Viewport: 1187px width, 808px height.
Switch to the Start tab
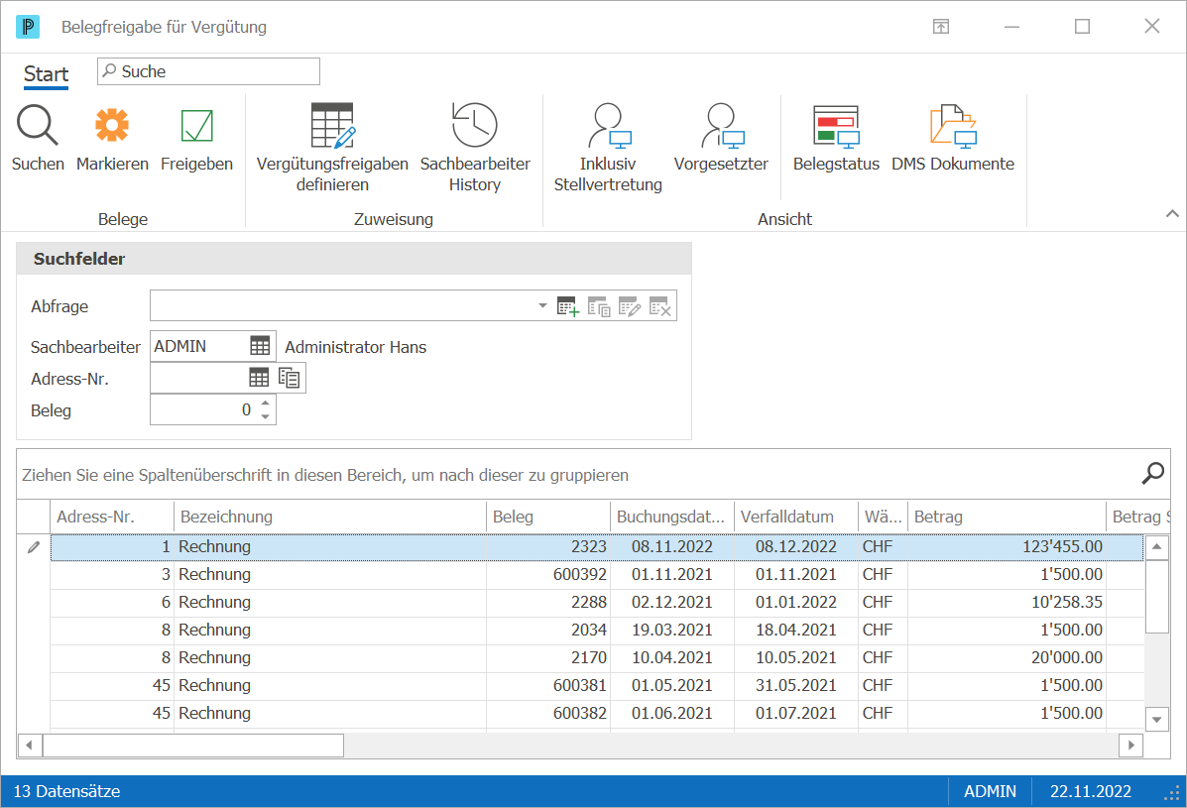click(x=47, y=74)
